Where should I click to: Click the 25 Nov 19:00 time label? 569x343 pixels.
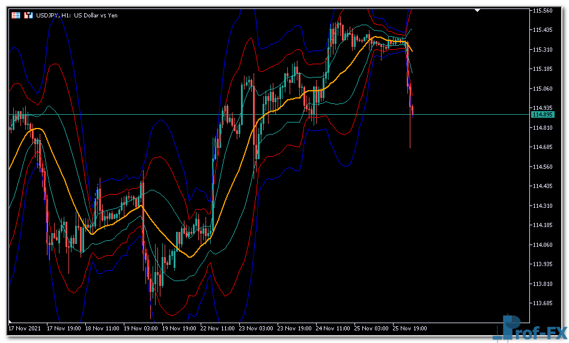coord(410,329)
